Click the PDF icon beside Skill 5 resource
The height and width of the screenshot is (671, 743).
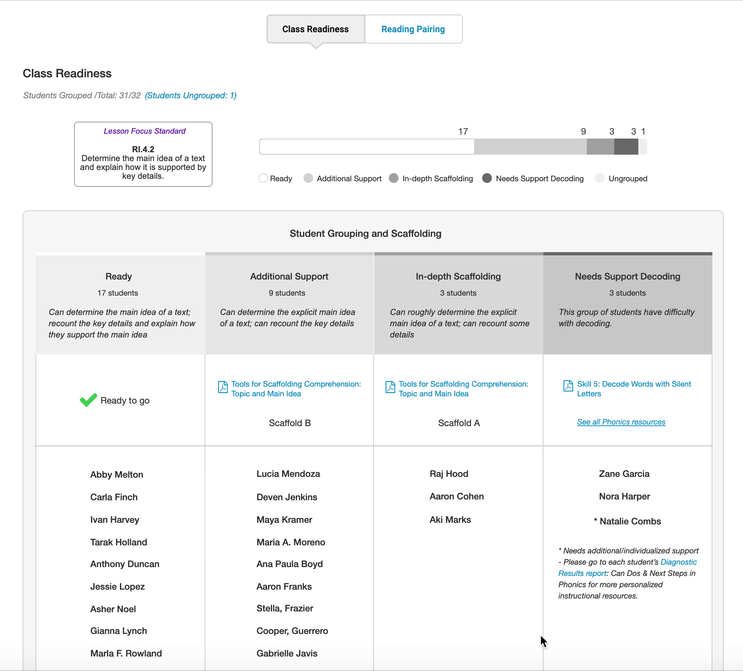(568, 385)
